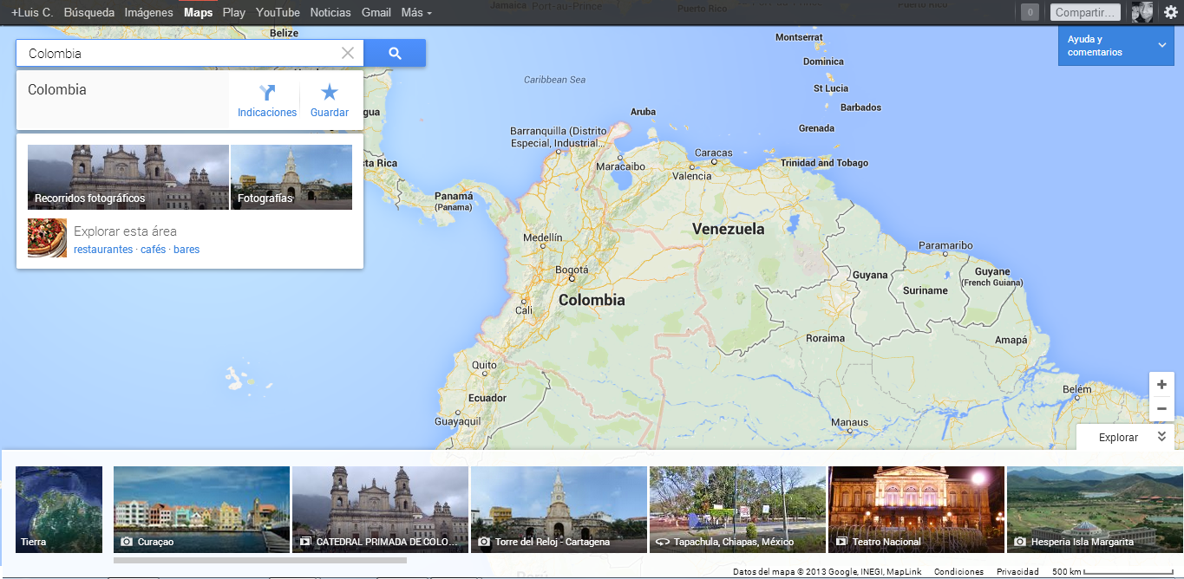Click the pizza explore-area icon

click(47, 238)
